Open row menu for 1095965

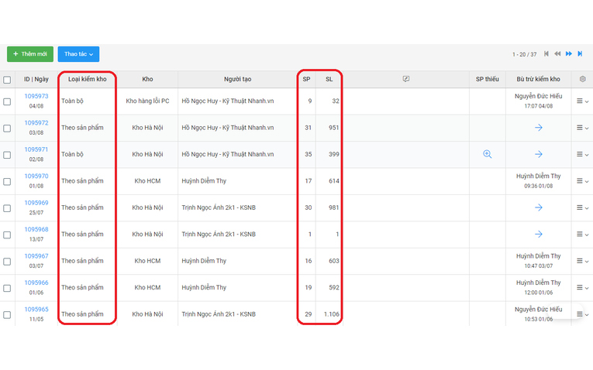tap(582, 314)
